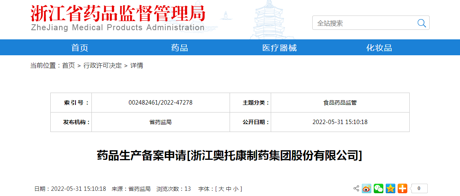The width and height of the screenshot is (460, 196).
Task: Select the public date 2022-05-31 15:10:18 cell
Action: (340, 122)
